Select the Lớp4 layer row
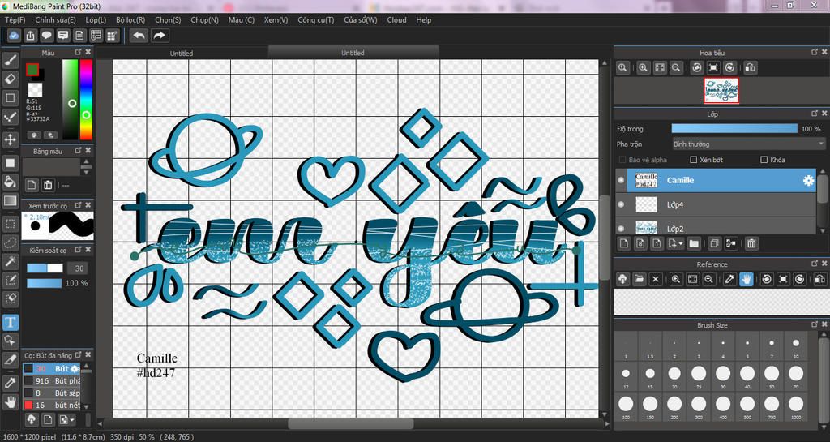The height and width of the screenshot is (442, 830). click(x=716, y=204)
